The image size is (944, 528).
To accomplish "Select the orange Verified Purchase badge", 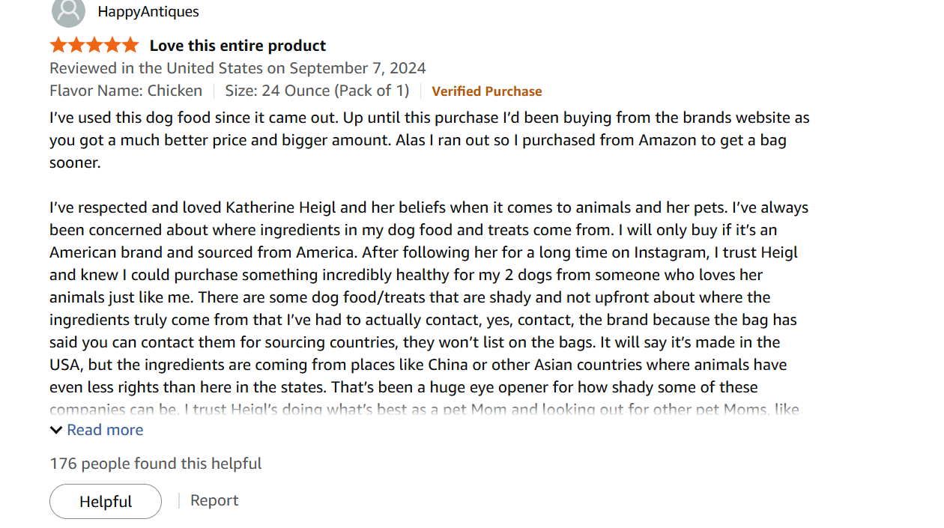I will (x=486, y=91).
